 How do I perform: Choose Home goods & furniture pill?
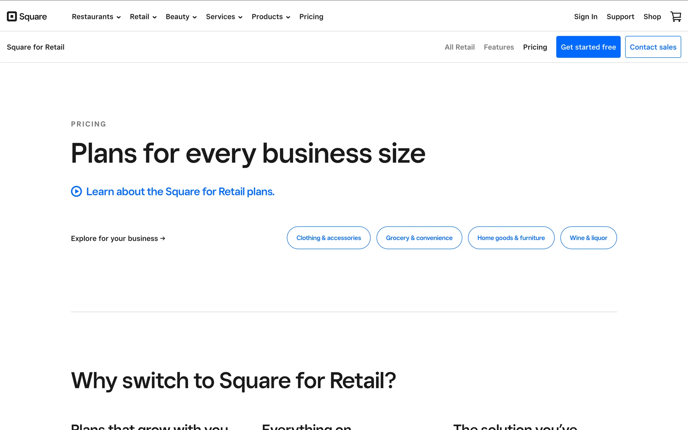point(511,238)
